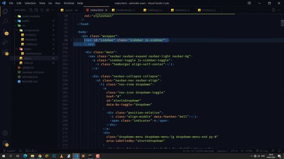Switch to the Navbar.js editor tab
Screen dimensions: 284x159
tap(182, 10)
